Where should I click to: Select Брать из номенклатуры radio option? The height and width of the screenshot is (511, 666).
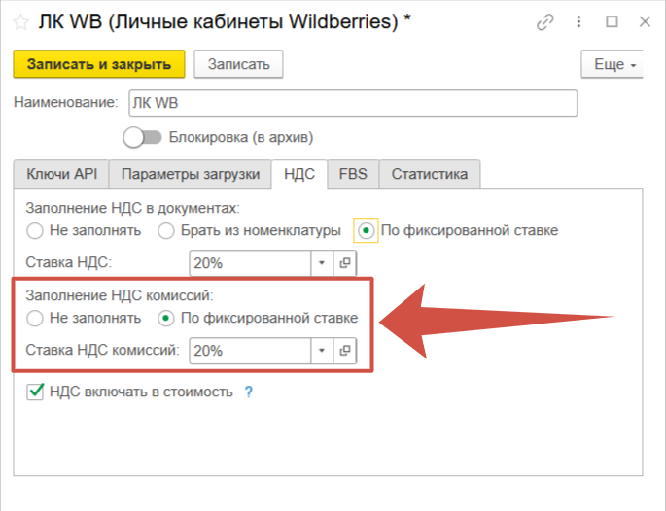tap(165, 231)
